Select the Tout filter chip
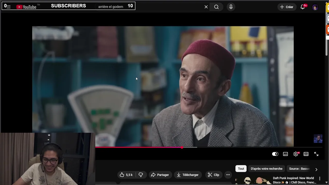The image size is (329, 185). coord(241,169)
